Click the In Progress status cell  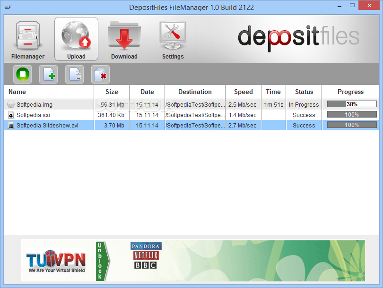[304, 105]
